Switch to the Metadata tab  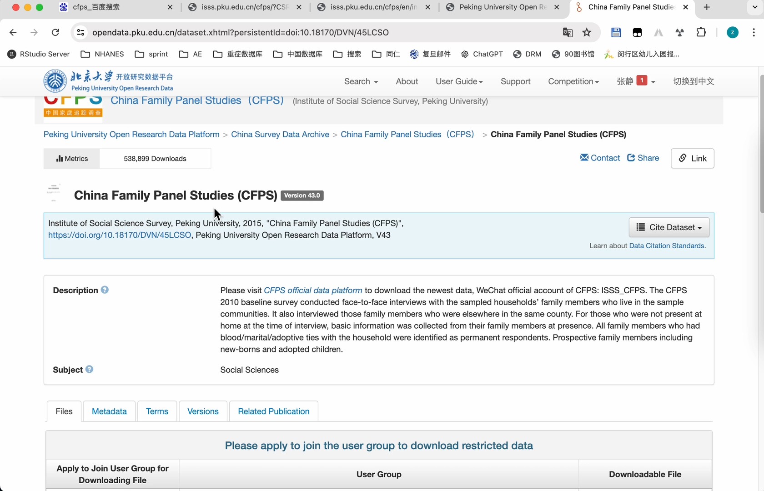(x=109, y=411)
